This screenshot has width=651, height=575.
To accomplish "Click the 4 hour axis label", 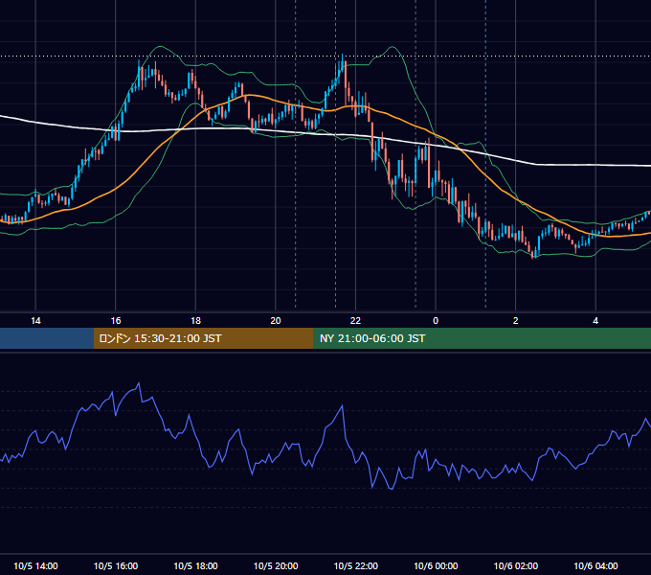I will pos(595,321).
